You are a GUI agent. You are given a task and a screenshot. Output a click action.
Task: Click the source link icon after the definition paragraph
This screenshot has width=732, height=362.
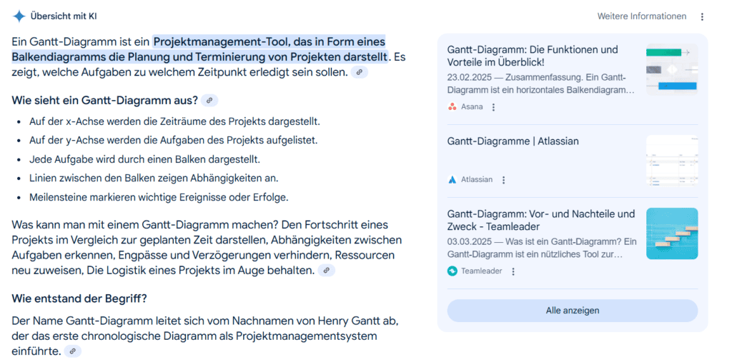coord(360,72)
